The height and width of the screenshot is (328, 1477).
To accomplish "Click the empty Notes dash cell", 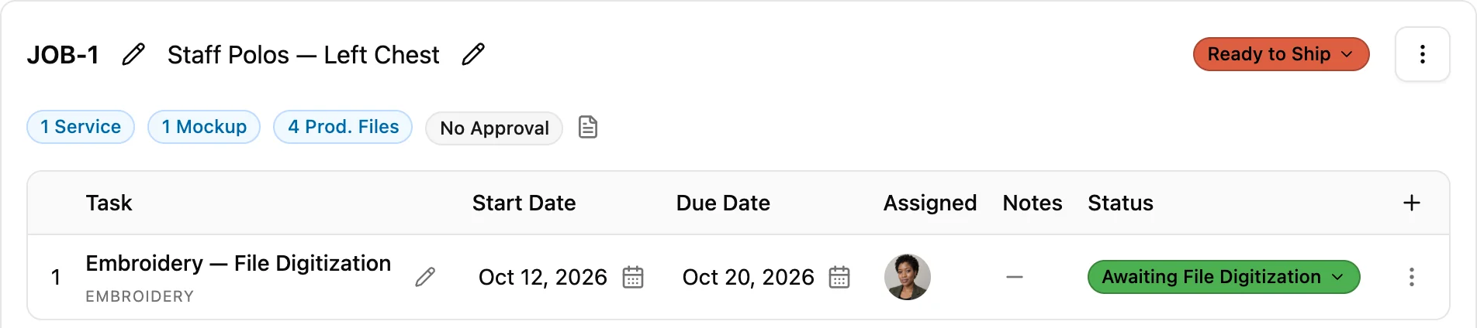I will [x=1014, y=277].
